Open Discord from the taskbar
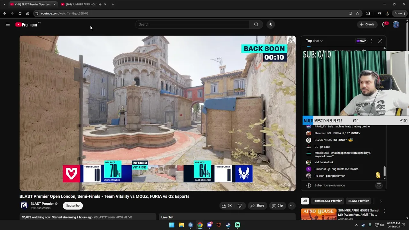 [x=209, y=225]
